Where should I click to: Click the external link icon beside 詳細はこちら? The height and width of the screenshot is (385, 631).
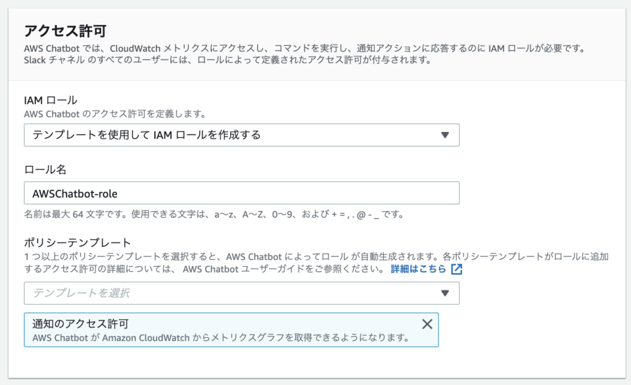tap(456, 269)
